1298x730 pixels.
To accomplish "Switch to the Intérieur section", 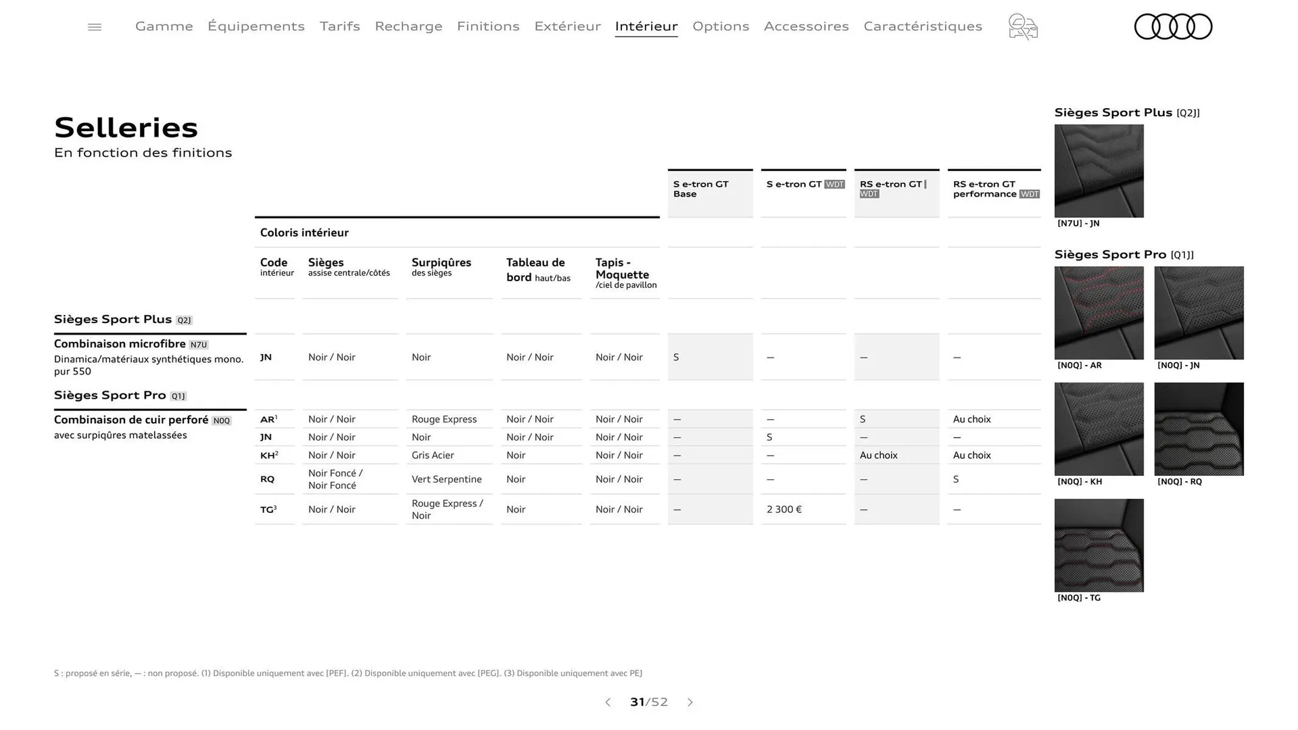I will pyautogui.click(x=646, y=26).
